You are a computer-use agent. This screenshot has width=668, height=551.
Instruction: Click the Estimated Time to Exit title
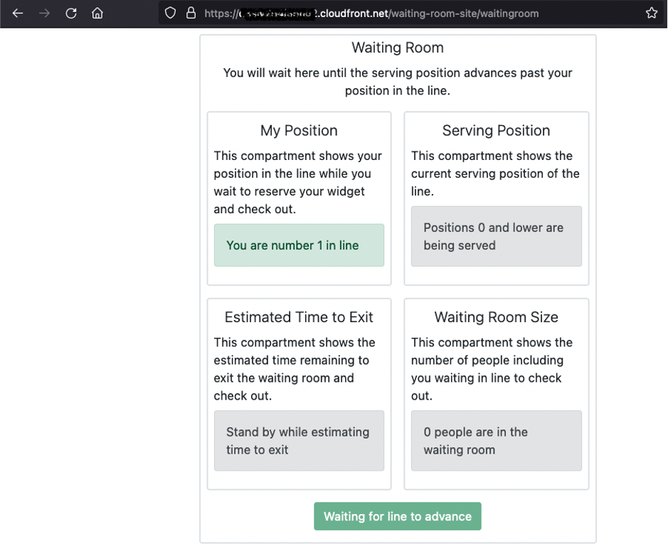[x=299, y=317]
